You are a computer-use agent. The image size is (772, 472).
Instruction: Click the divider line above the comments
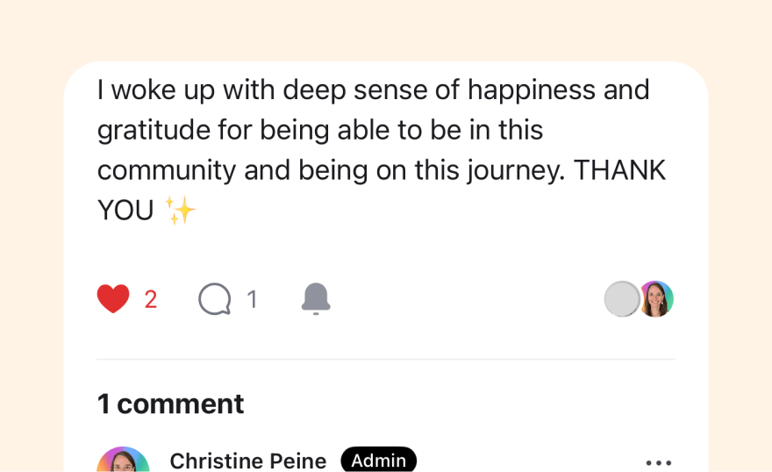[386, 359]
